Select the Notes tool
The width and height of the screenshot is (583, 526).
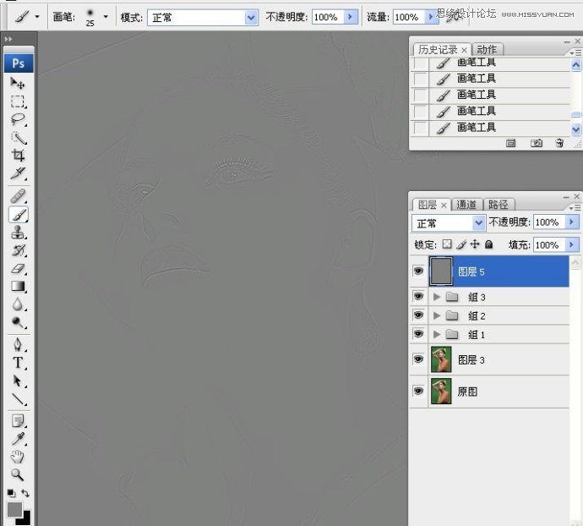(x=18, y=421)
